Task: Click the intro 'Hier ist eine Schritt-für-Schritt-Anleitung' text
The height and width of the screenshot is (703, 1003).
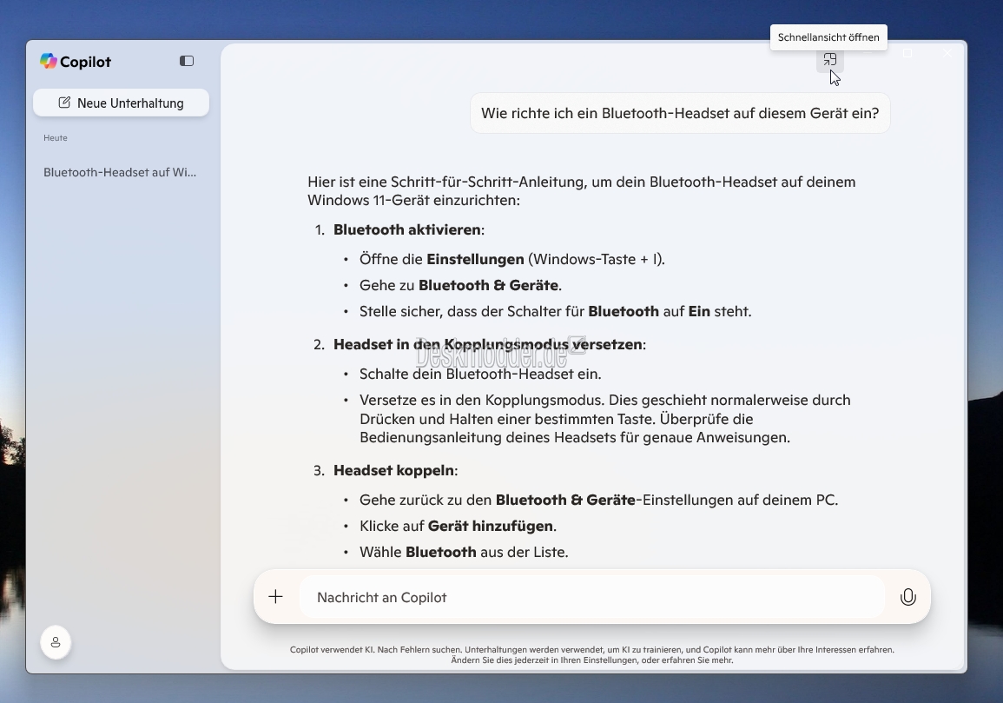Action: [x=582, y=191]
